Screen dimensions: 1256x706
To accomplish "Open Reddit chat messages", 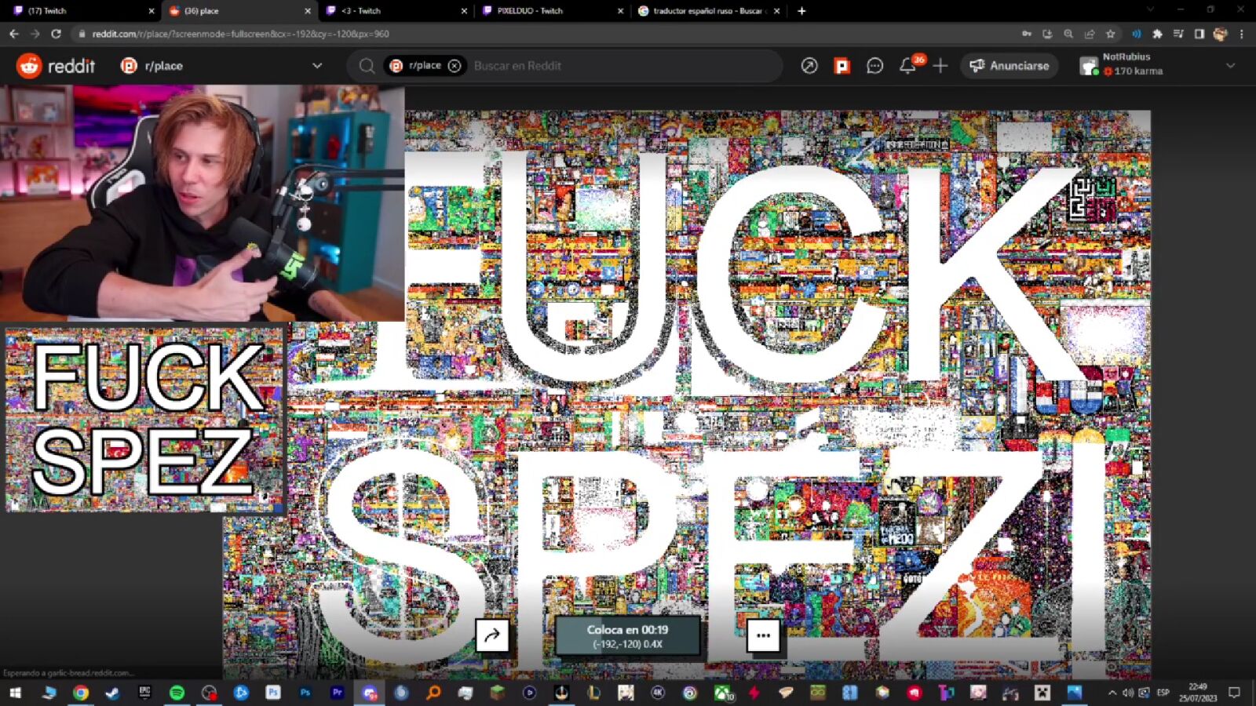I will 874,66.
